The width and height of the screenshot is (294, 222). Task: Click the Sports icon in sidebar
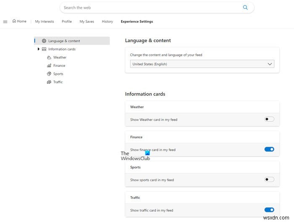(49, 74)
